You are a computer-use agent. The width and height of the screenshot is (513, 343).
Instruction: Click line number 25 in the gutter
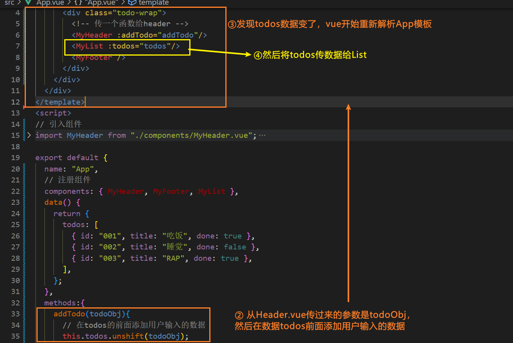pos(15,225)
